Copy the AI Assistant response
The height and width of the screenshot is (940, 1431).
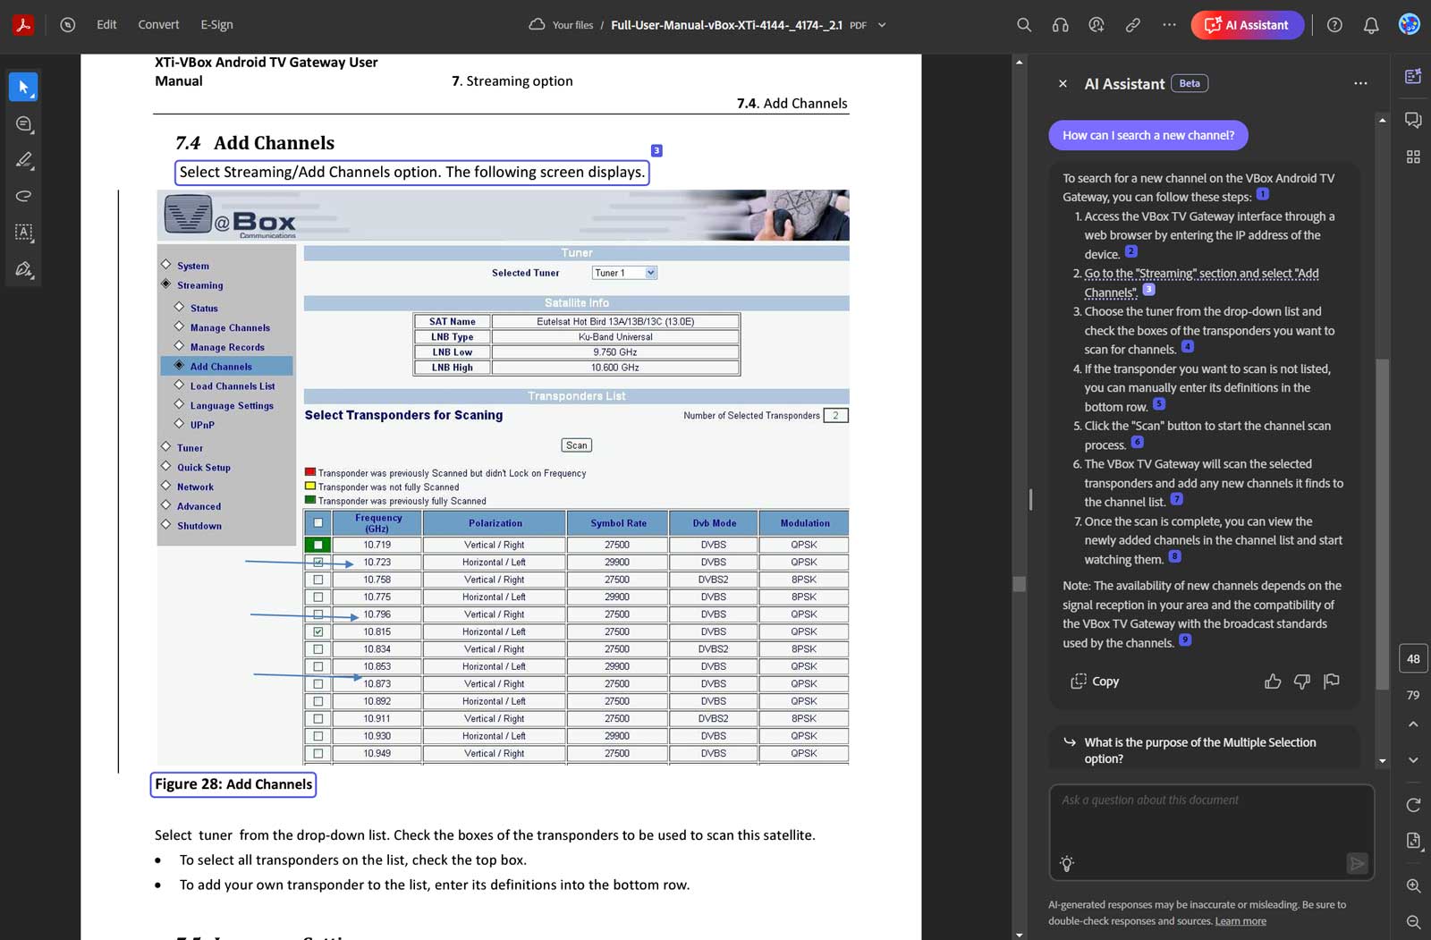1095,682
